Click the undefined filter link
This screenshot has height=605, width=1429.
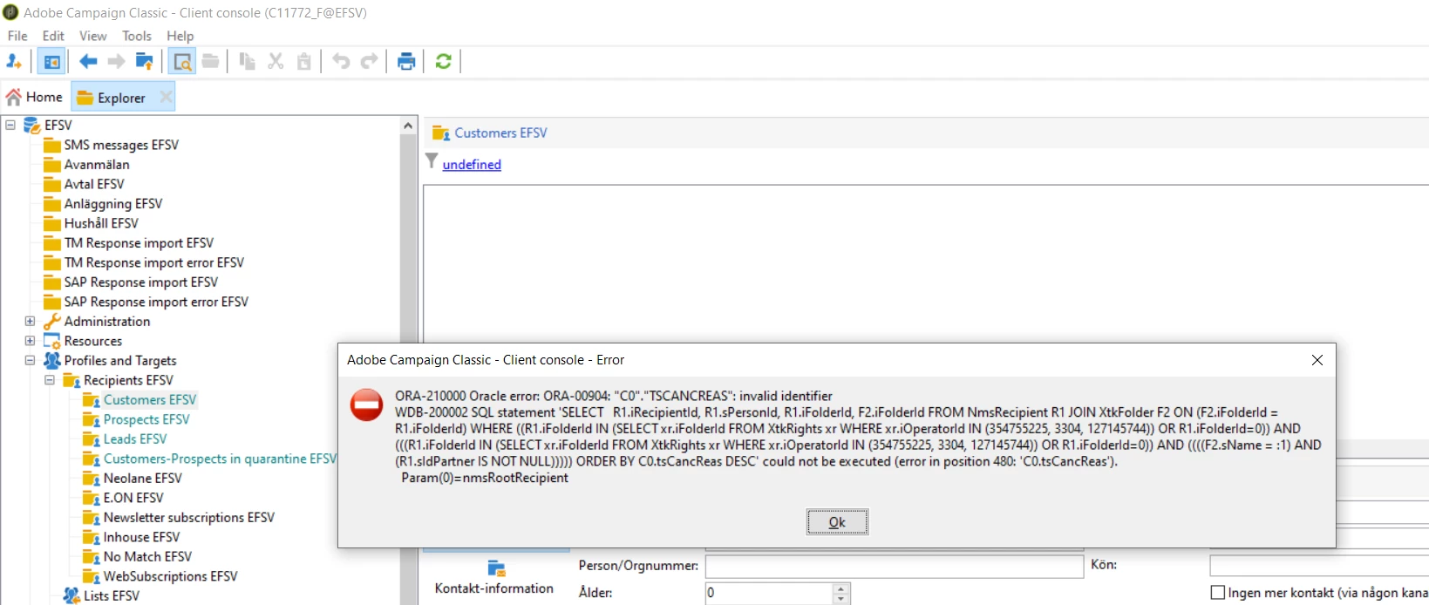[472, 164]
